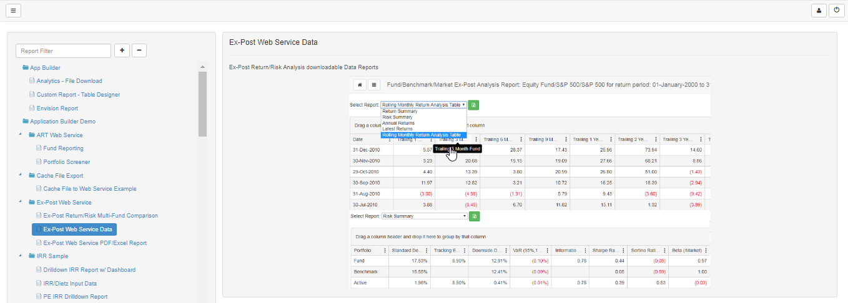848x303 pixels.
Task: Click the home icon in report header
Action: click(360, 85)
